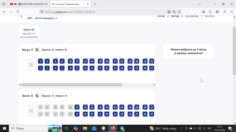Click the Верхніх: 18 | Нижніх: 18 badge
Image resolution: width=236 pixels, height=132 pixels.
54,50
